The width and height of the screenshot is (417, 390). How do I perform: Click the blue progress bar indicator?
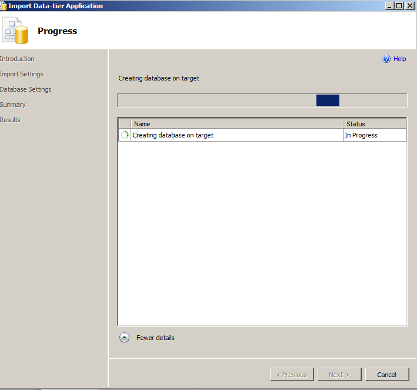[328, 100]
